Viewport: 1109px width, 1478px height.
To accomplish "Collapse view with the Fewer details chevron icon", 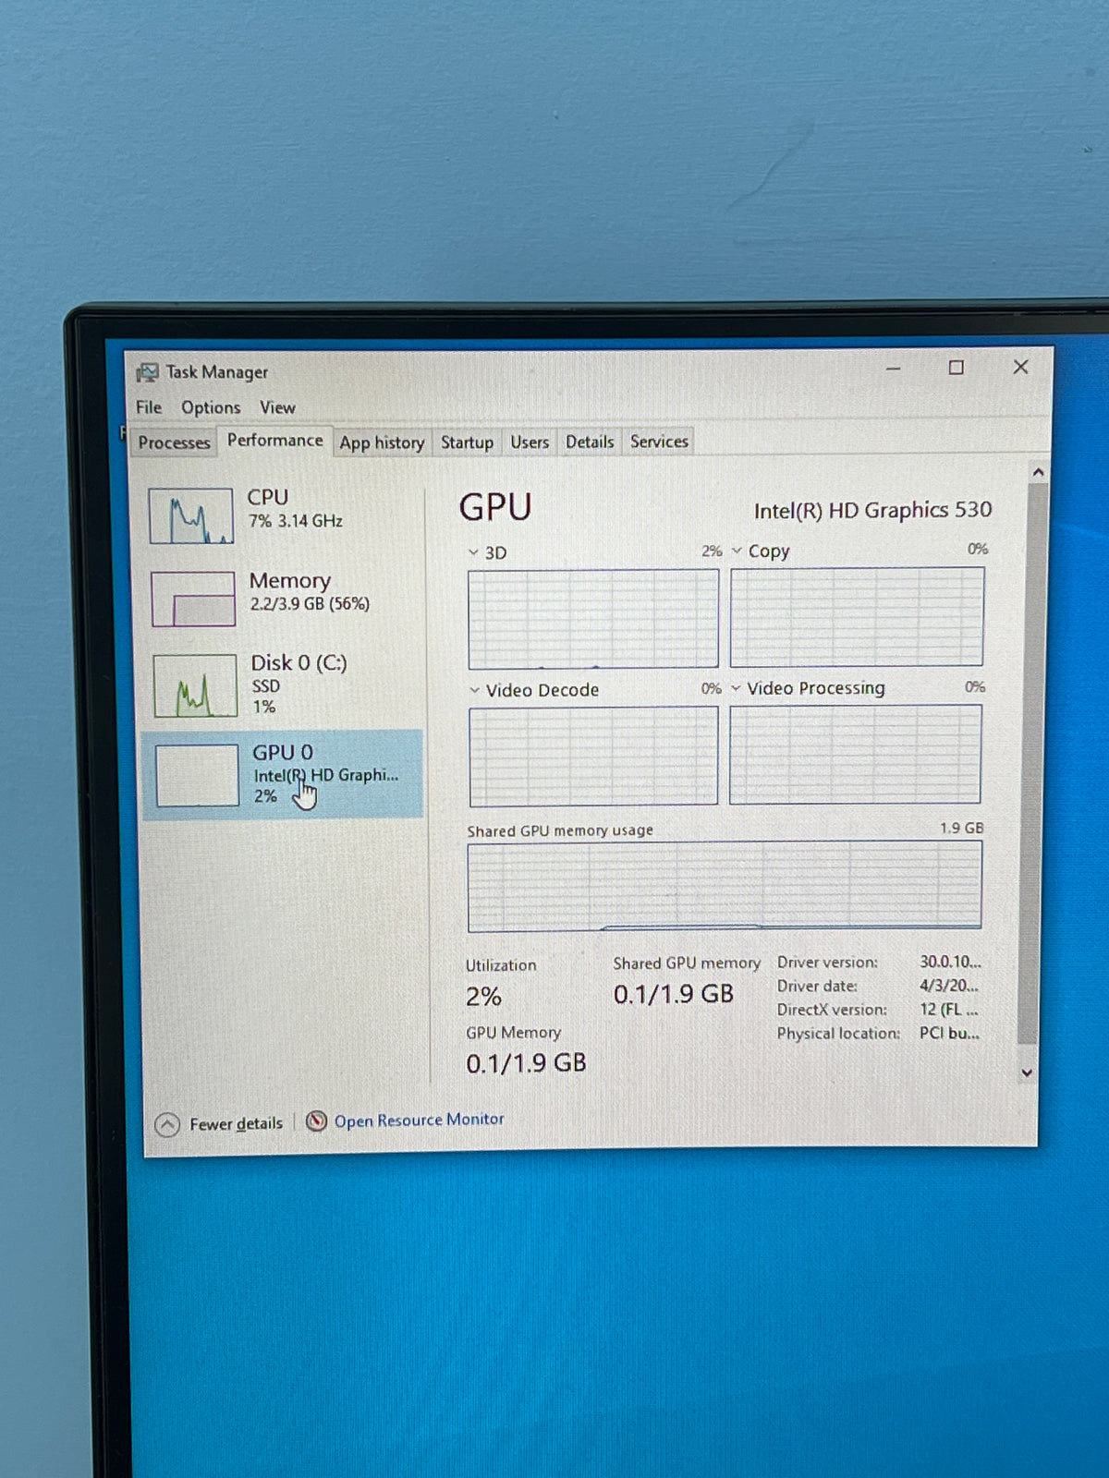I will [x=167, y=1124].
